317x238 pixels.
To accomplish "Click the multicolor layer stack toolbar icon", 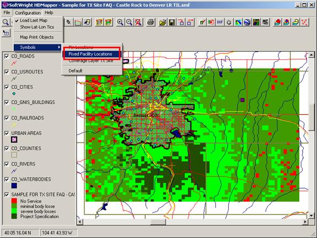I will [x=287, y=22].
